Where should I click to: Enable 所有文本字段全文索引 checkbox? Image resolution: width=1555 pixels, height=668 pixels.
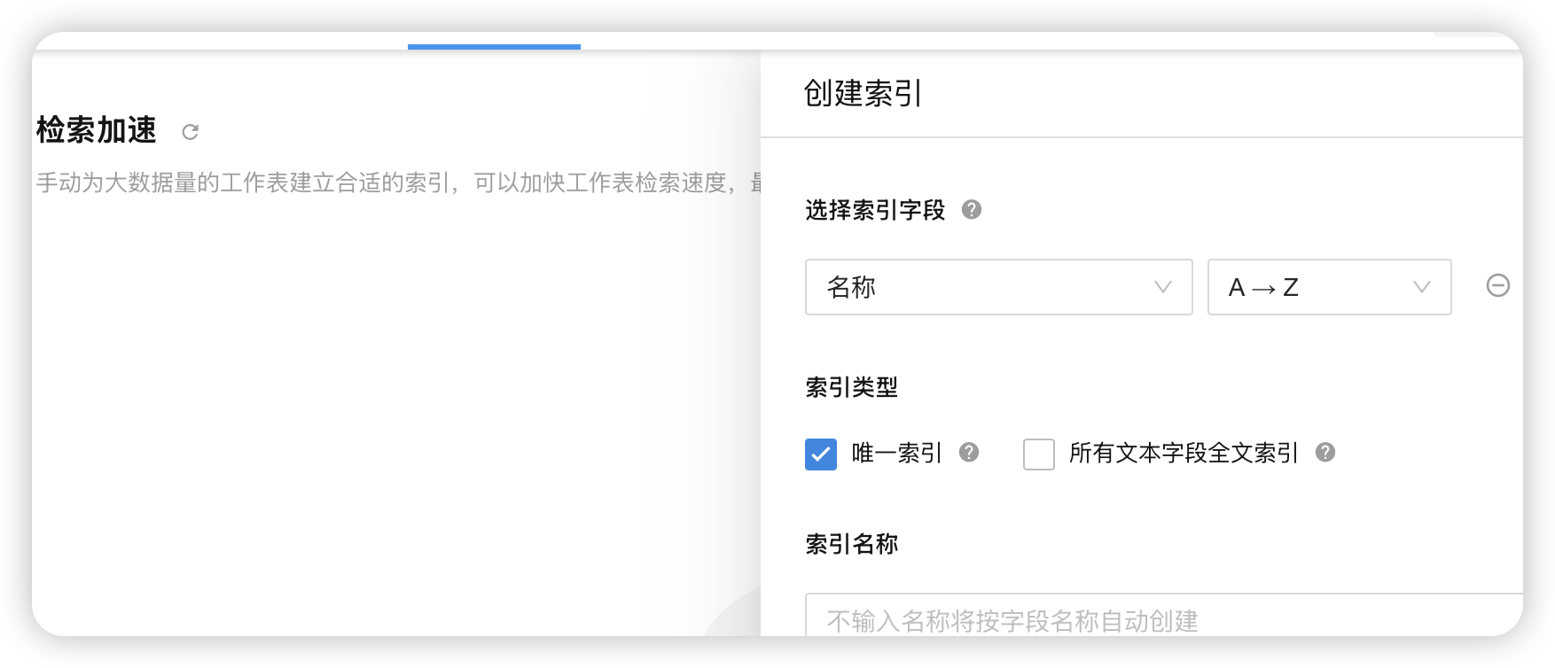coord(1039,454)
